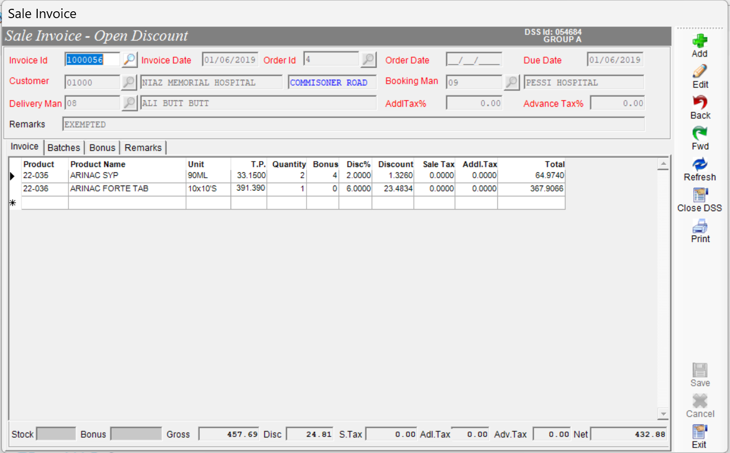Open Invoice Id lookup magnifier

coord(129,60)
